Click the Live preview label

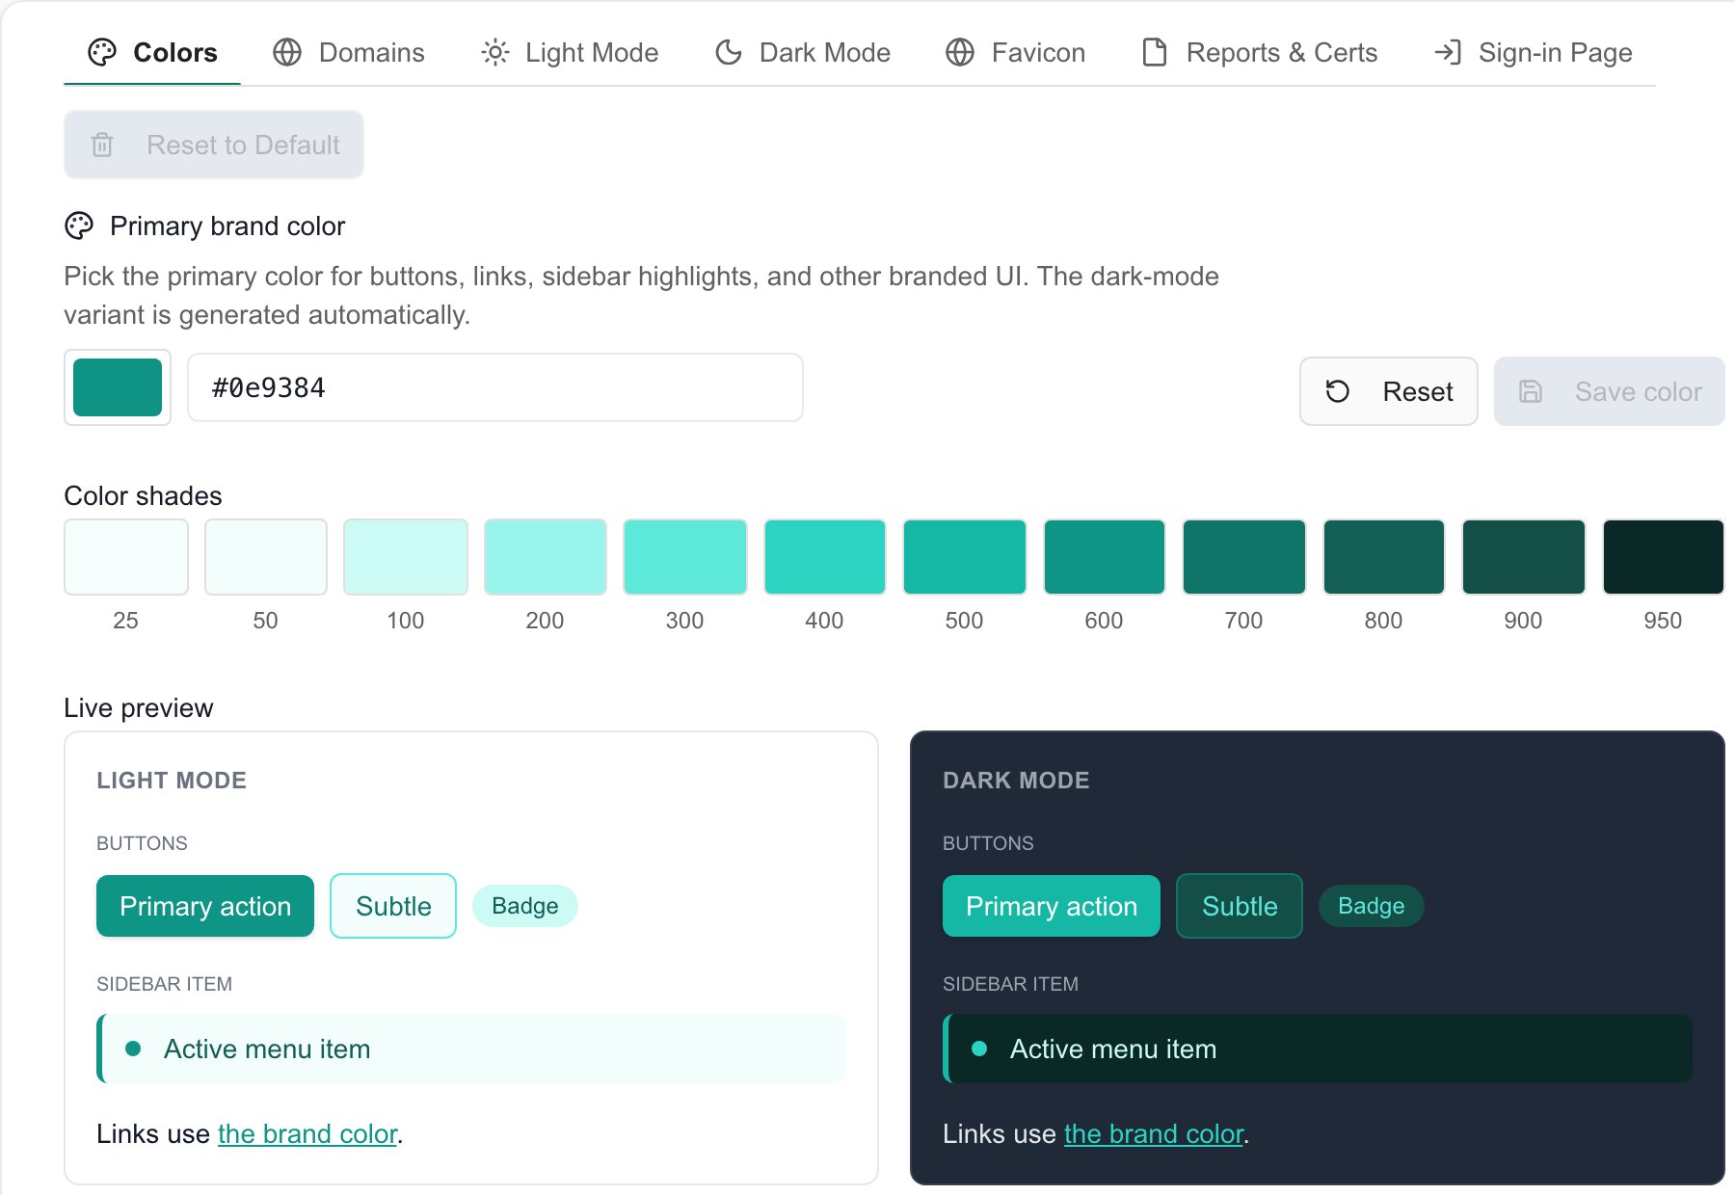tap(139, 708)
